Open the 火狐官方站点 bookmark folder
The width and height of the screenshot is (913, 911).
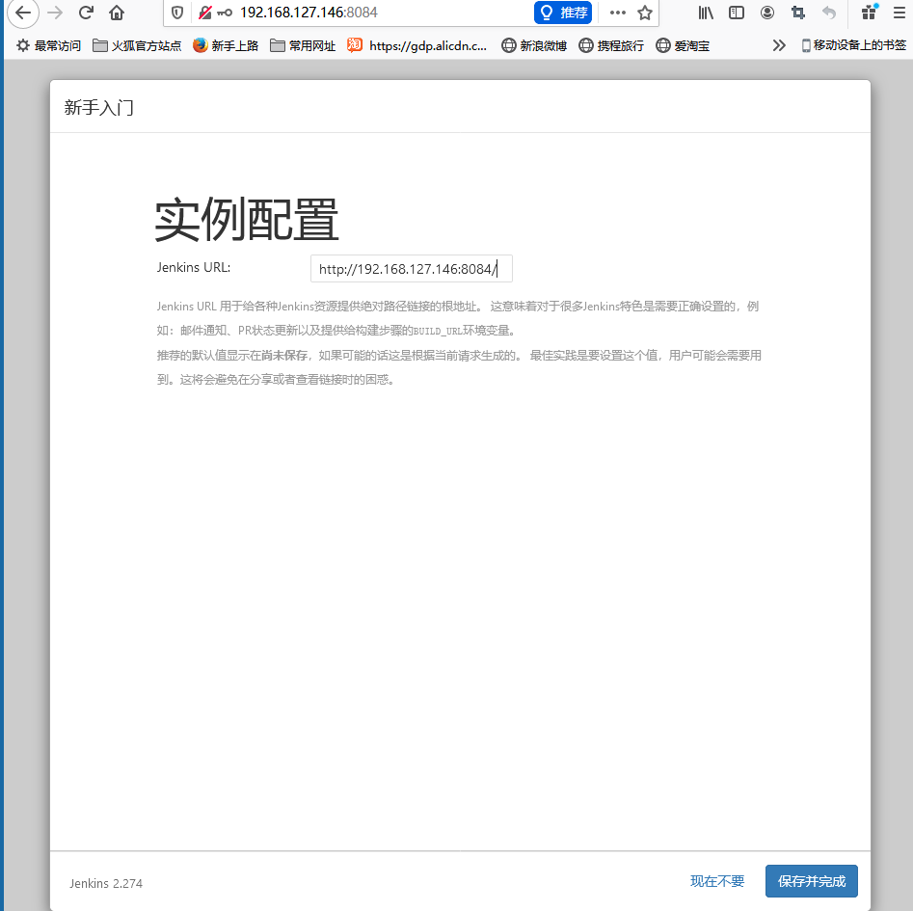[x=137, y=45]
